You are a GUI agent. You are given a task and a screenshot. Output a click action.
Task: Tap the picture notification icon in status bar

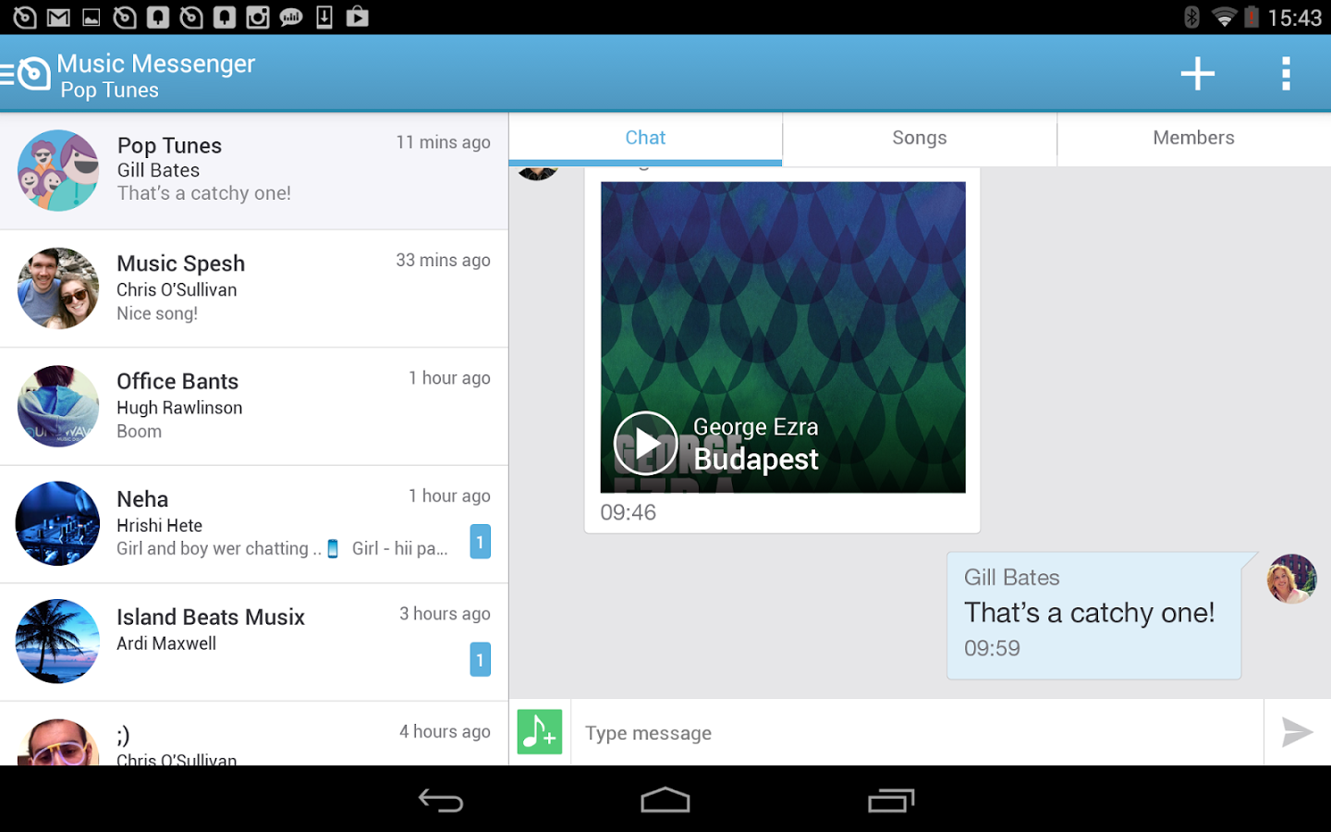tap(92, 17)
